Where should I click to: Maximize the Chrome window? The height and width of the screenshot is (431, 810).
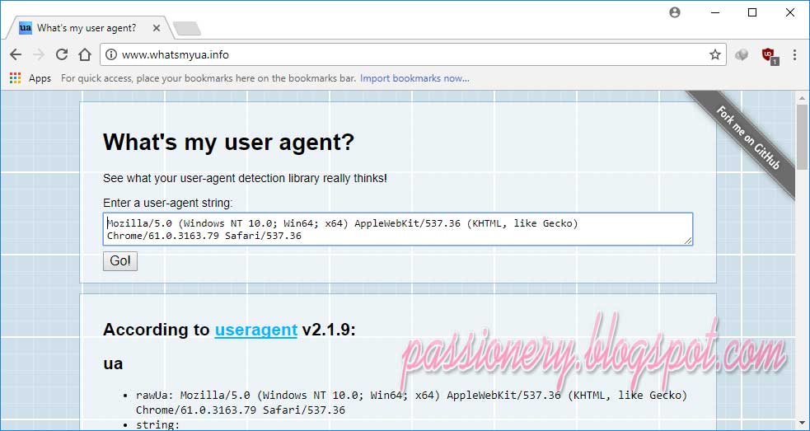click(752, 12)
